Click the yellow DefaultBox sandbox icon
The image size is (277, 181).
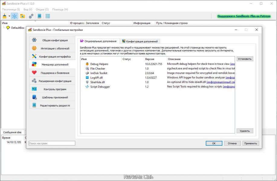click(x=8, y=28)
